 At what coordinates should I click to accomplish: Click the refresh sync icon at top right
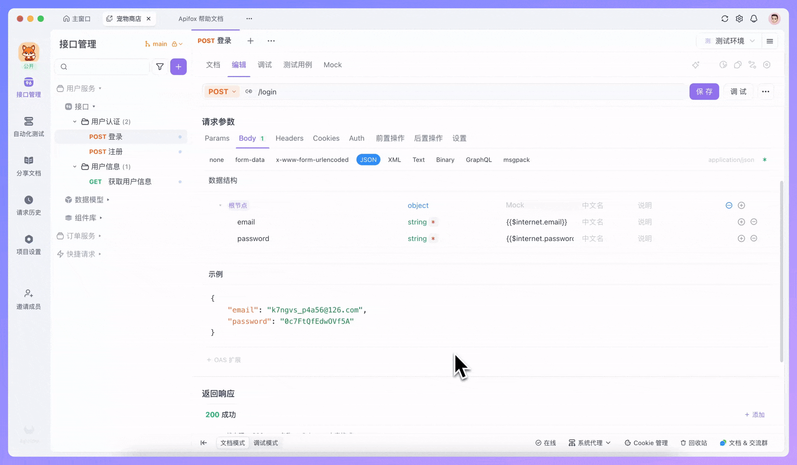pyautogui.click(x=725, y=19)
